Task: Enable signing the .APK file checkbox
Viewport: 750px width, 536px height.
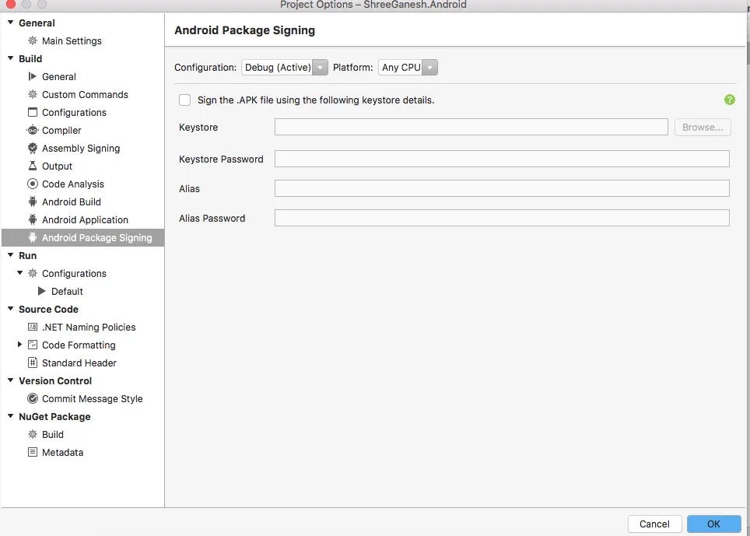Action: pos(184,100)
